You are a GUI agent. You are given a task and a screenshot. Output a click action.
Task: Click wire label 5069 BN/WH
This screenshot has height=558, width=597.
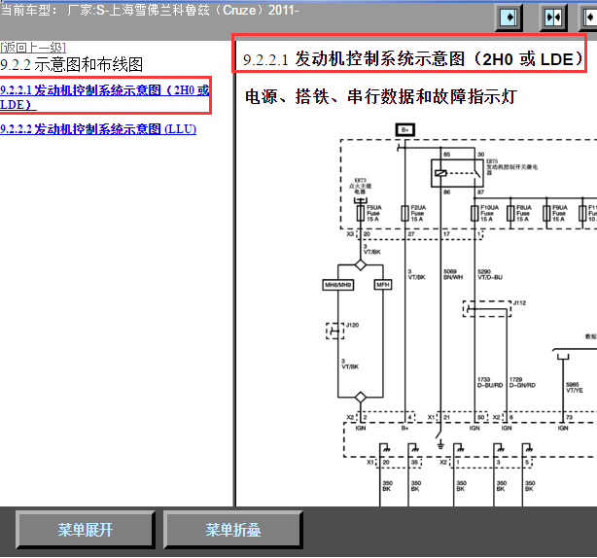pyautogui.click(x=453, y=274)
